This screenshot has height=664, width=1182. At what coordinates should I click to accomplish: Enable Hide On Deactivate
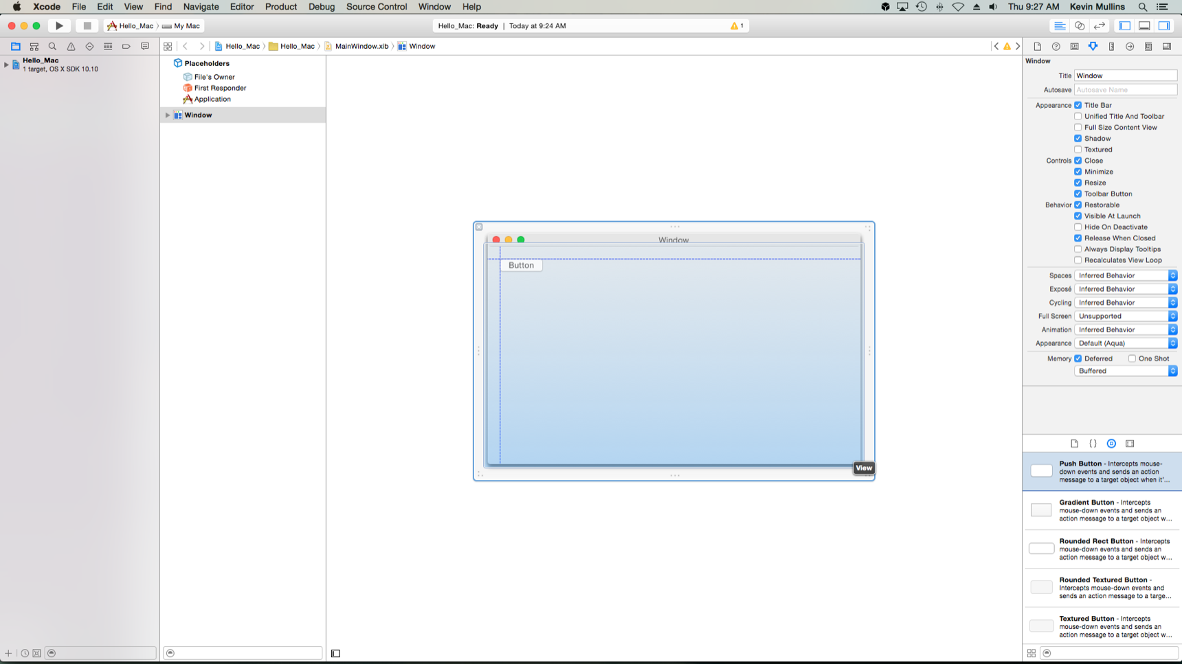(1078, 227)
